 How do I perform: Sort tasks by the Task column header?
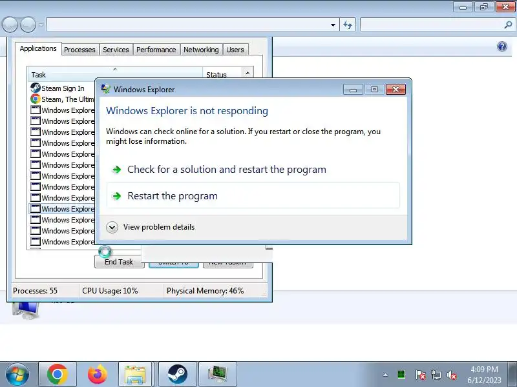[x=115, y=74]
